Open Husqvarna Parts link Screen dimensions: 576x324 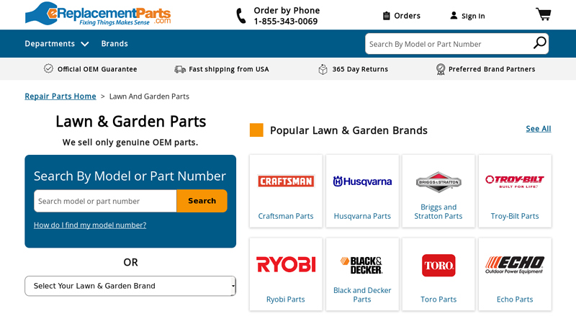362,216
